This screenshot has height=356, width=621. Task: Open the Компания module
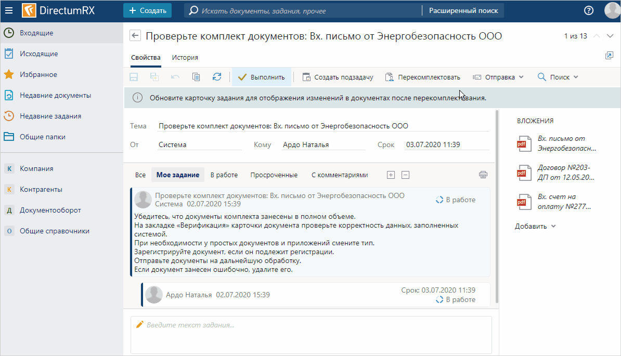click(x=62, y=168)
